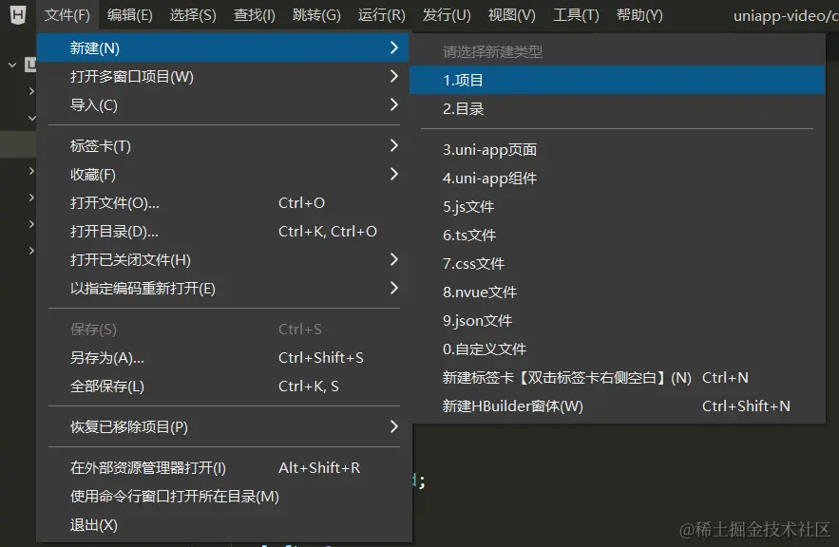Select 使用命令行窗口打开所在目录(M) entry
Image resolution: width=839 pixels, height=547 pixels.
(x=223, y=497)
